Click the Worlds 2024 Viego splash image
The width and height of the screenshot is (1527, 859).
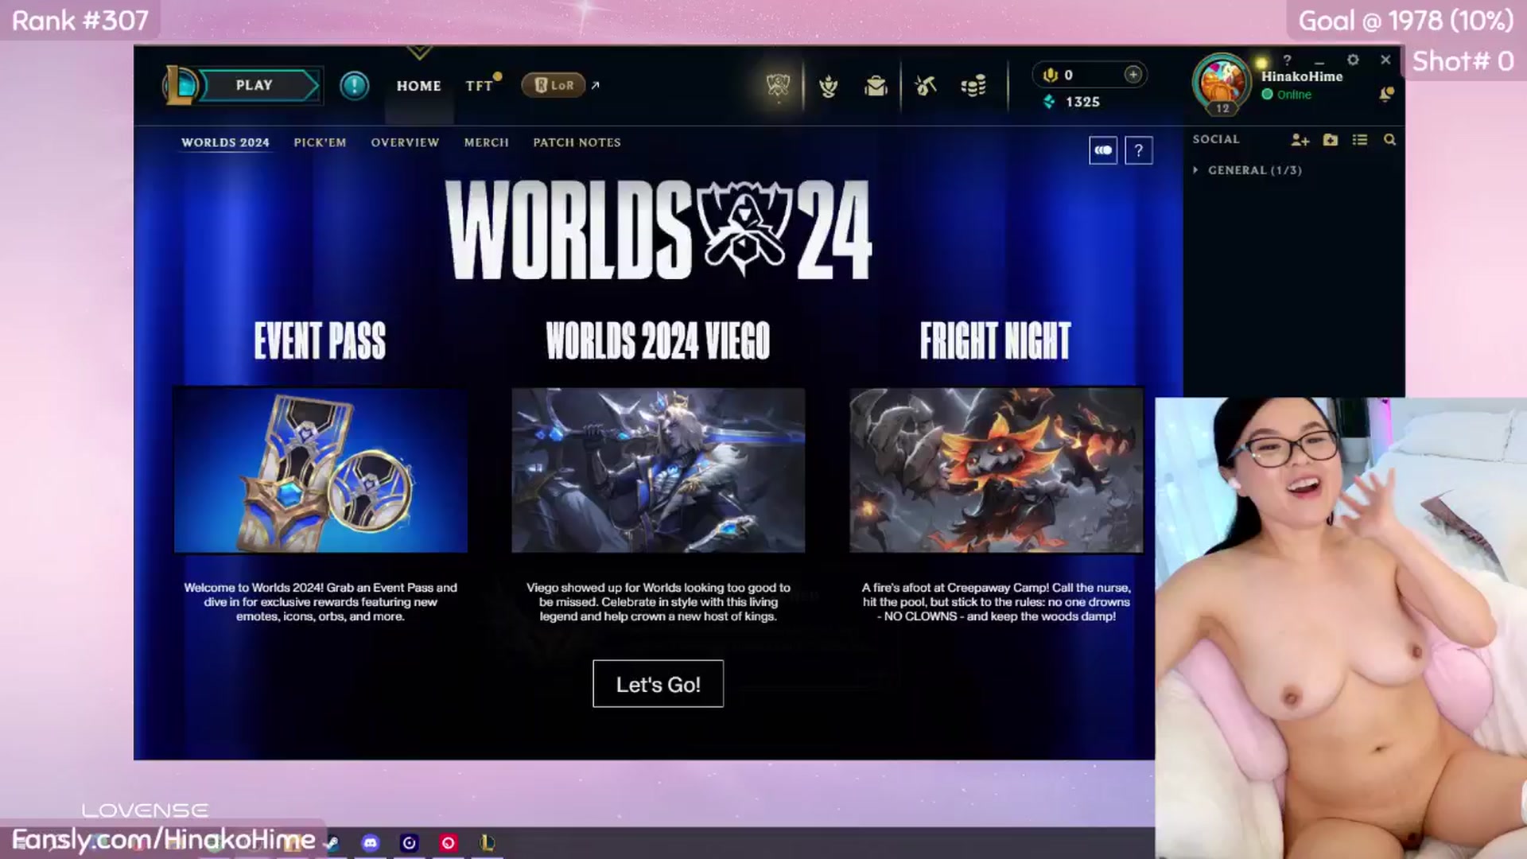(x=658, y=469)
